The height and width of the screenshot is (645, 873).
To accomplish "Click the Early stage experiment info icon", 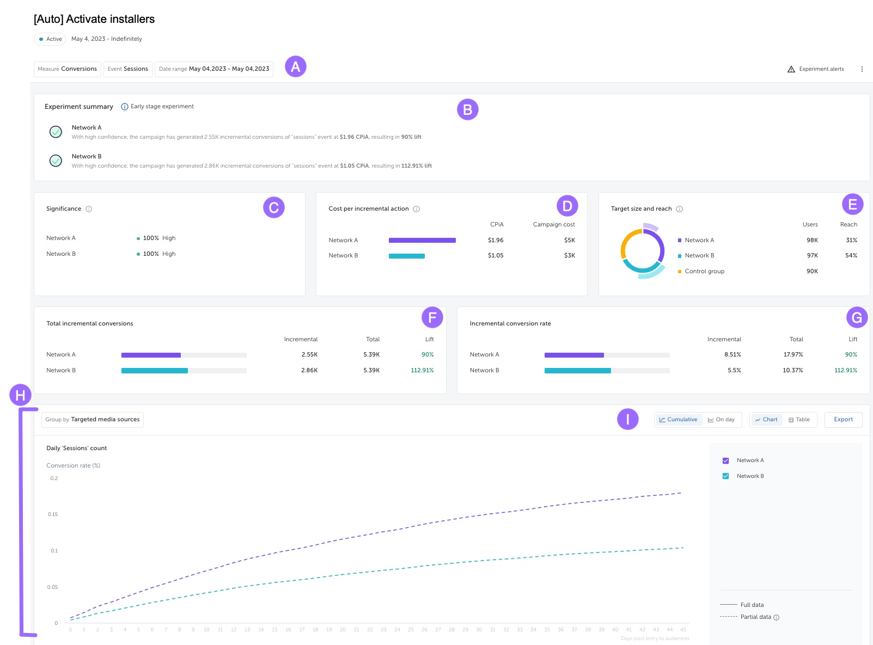I will [125, 107].
